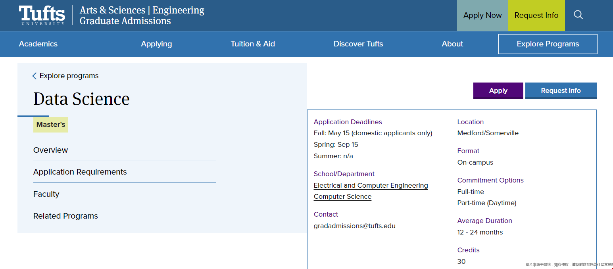Click the Explore Programs outlined button
This screenshot has width=613, height=269.
coord(548,44)
